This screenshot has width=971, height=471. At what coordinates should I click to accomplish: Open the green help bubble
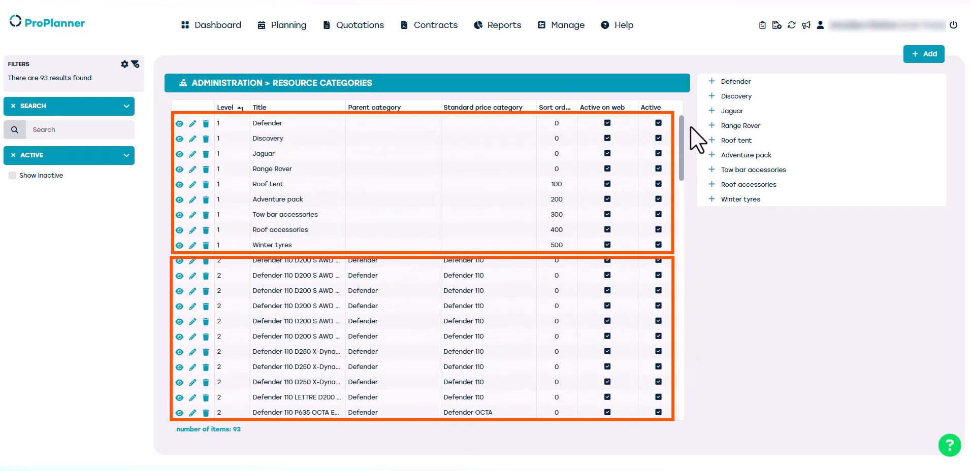pos(950,445)
